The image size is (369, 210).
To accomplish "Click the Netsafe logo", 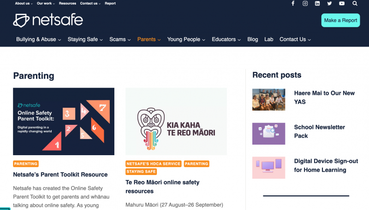I will pyautogui.click(x=48, y=20).
